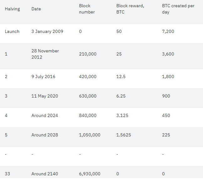Select the 'Around 2024' date cell

click(x=45, y=115)
